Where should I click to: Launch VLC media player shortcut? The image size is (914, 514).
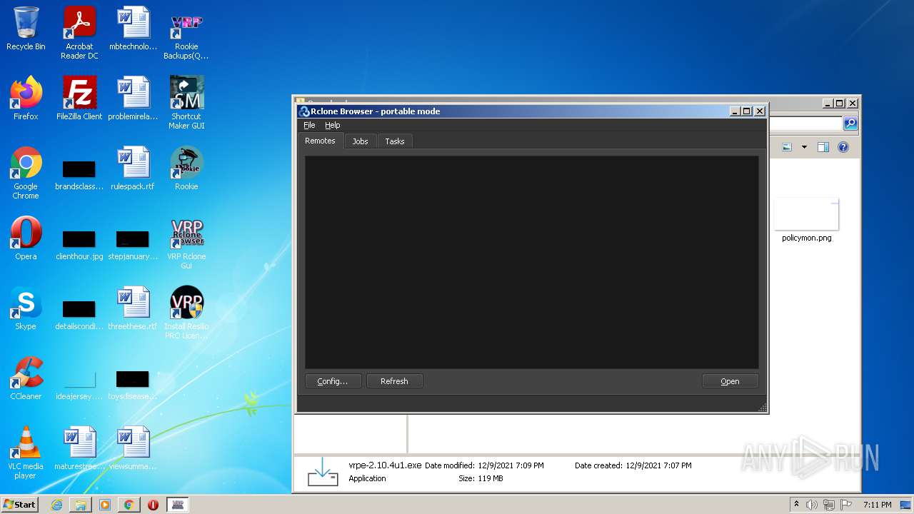tap(26, 452)
